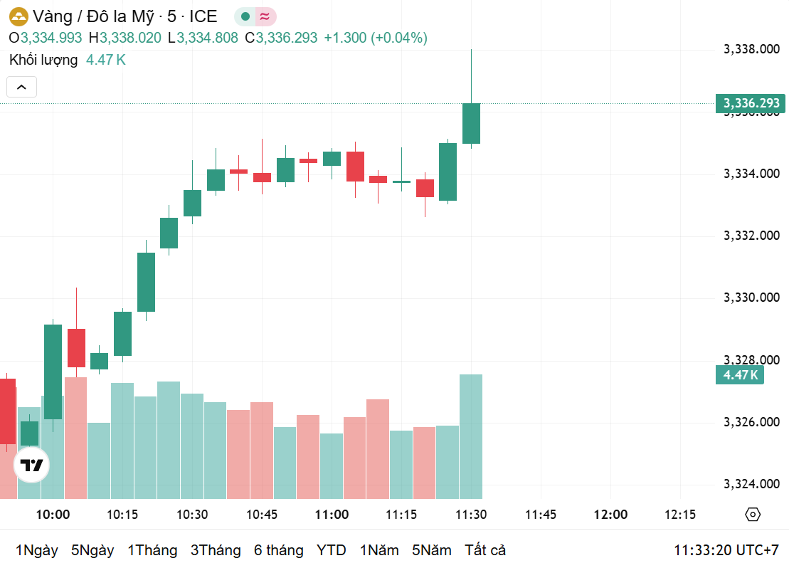Show the 6 tháng range
The image size is (789, 568).
tap(278, 550)
